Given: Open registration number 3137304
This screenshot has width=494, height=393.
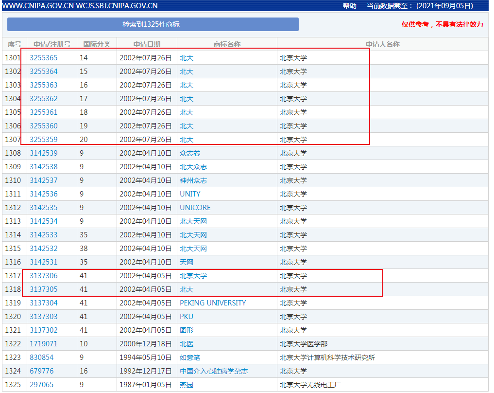Looking at the screenshot, I should coord(44,303).
